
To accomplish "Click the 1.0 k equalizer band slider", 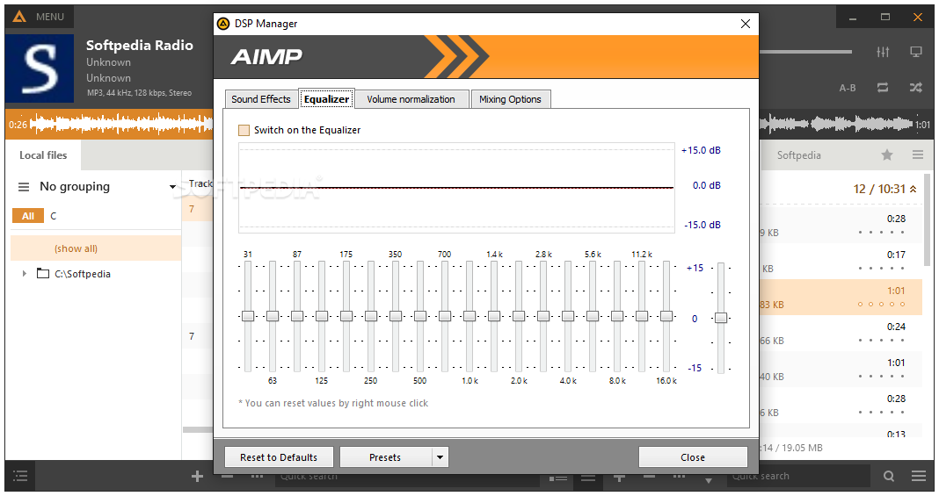I will click(469, 317).
